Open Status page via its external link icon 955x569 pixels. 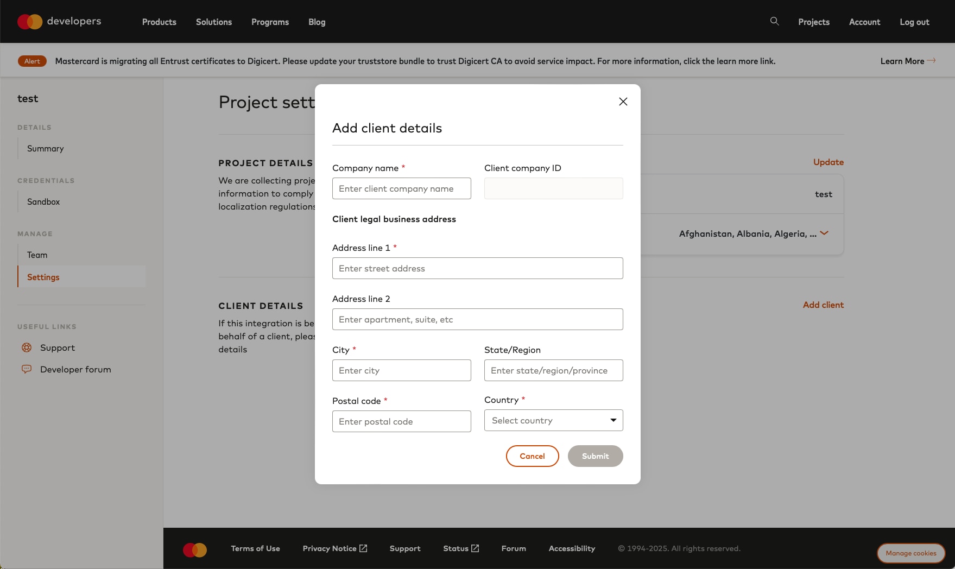(x=475, y=548)
